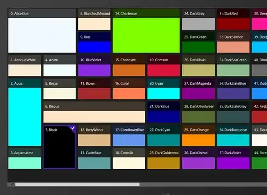Choose the DarkViolet tile
The width and height of the screenshot is (267, 195).
[x=233, y=159]
